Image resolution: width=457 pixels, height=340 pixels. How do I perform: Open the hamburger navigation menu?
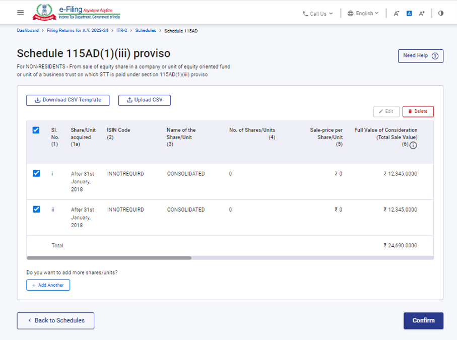20,13
